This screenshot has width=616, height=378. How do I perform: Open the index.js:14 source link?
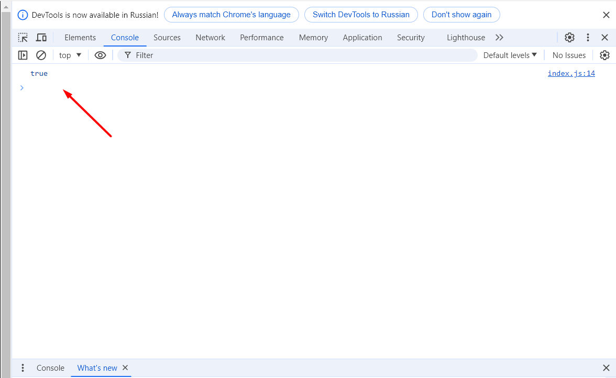click(571, 73)
